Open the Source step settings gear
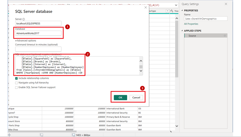The width and height of the screenshot is (241, 137). click(225, 36)
